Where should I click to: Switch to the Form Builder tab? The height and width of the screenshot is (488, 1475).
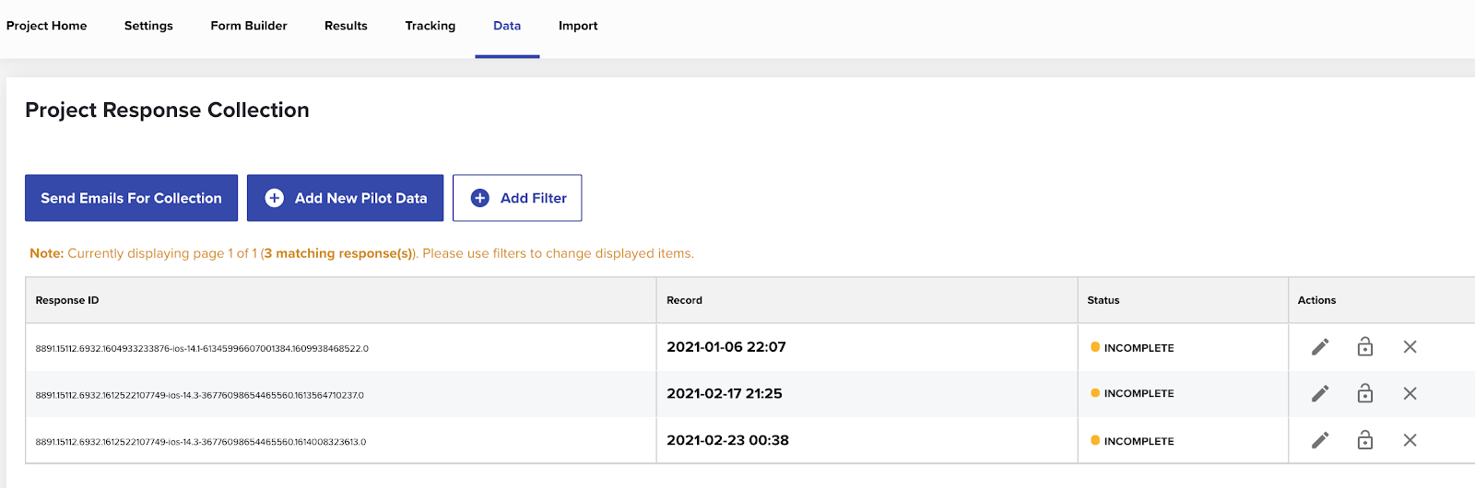249,26
